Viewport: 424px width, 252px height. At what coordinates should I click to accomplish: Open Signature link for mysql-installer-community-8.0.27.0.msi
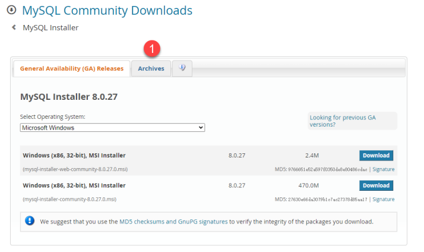coord(384,199)
